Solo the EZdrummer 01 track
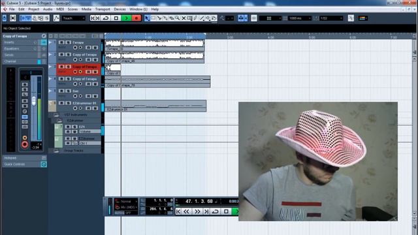418x235 pixels. pos(68,103)
